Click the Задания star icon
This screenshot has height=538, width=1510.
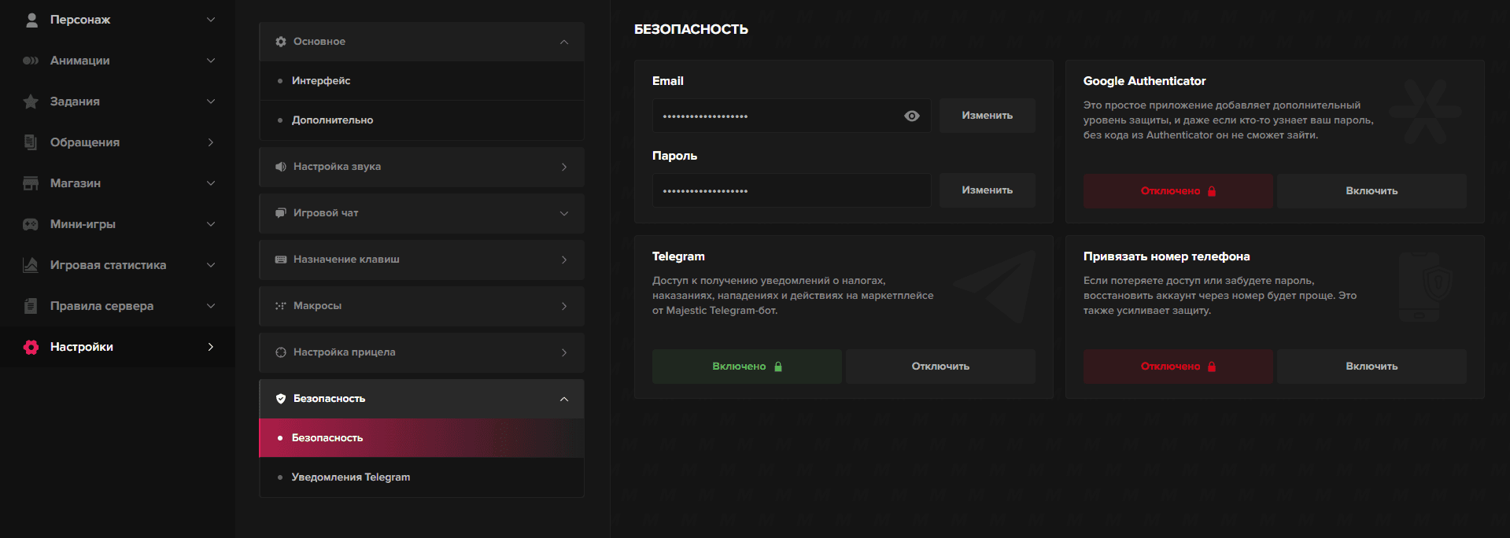31,101
